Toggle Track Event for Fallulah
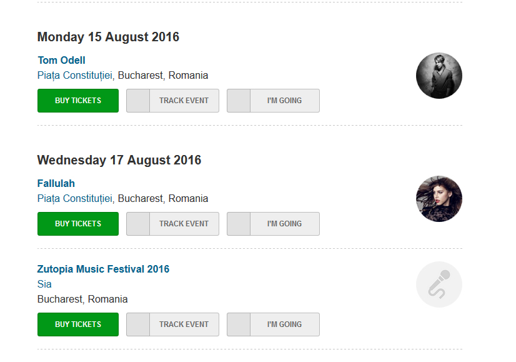This screenshot has height=362, width=516. (x=172, y=224)
